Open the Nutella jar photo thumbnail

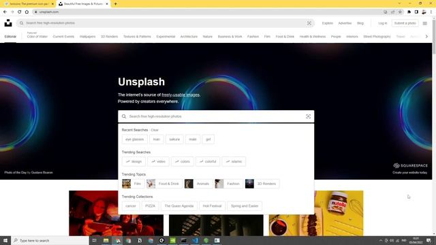pyautogui.click(x=316, y=213)
